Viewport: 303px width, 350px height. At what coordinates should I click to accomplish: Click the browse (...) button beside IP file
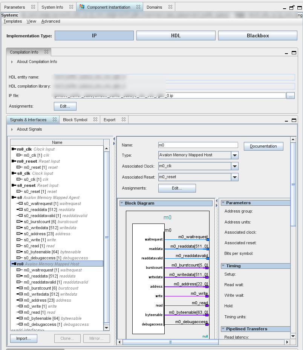tap(291, 96)
